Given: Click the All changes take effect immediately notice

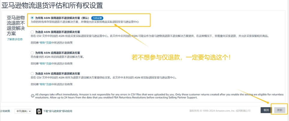Looking at the screenshot, I should [x=159, y=96].
